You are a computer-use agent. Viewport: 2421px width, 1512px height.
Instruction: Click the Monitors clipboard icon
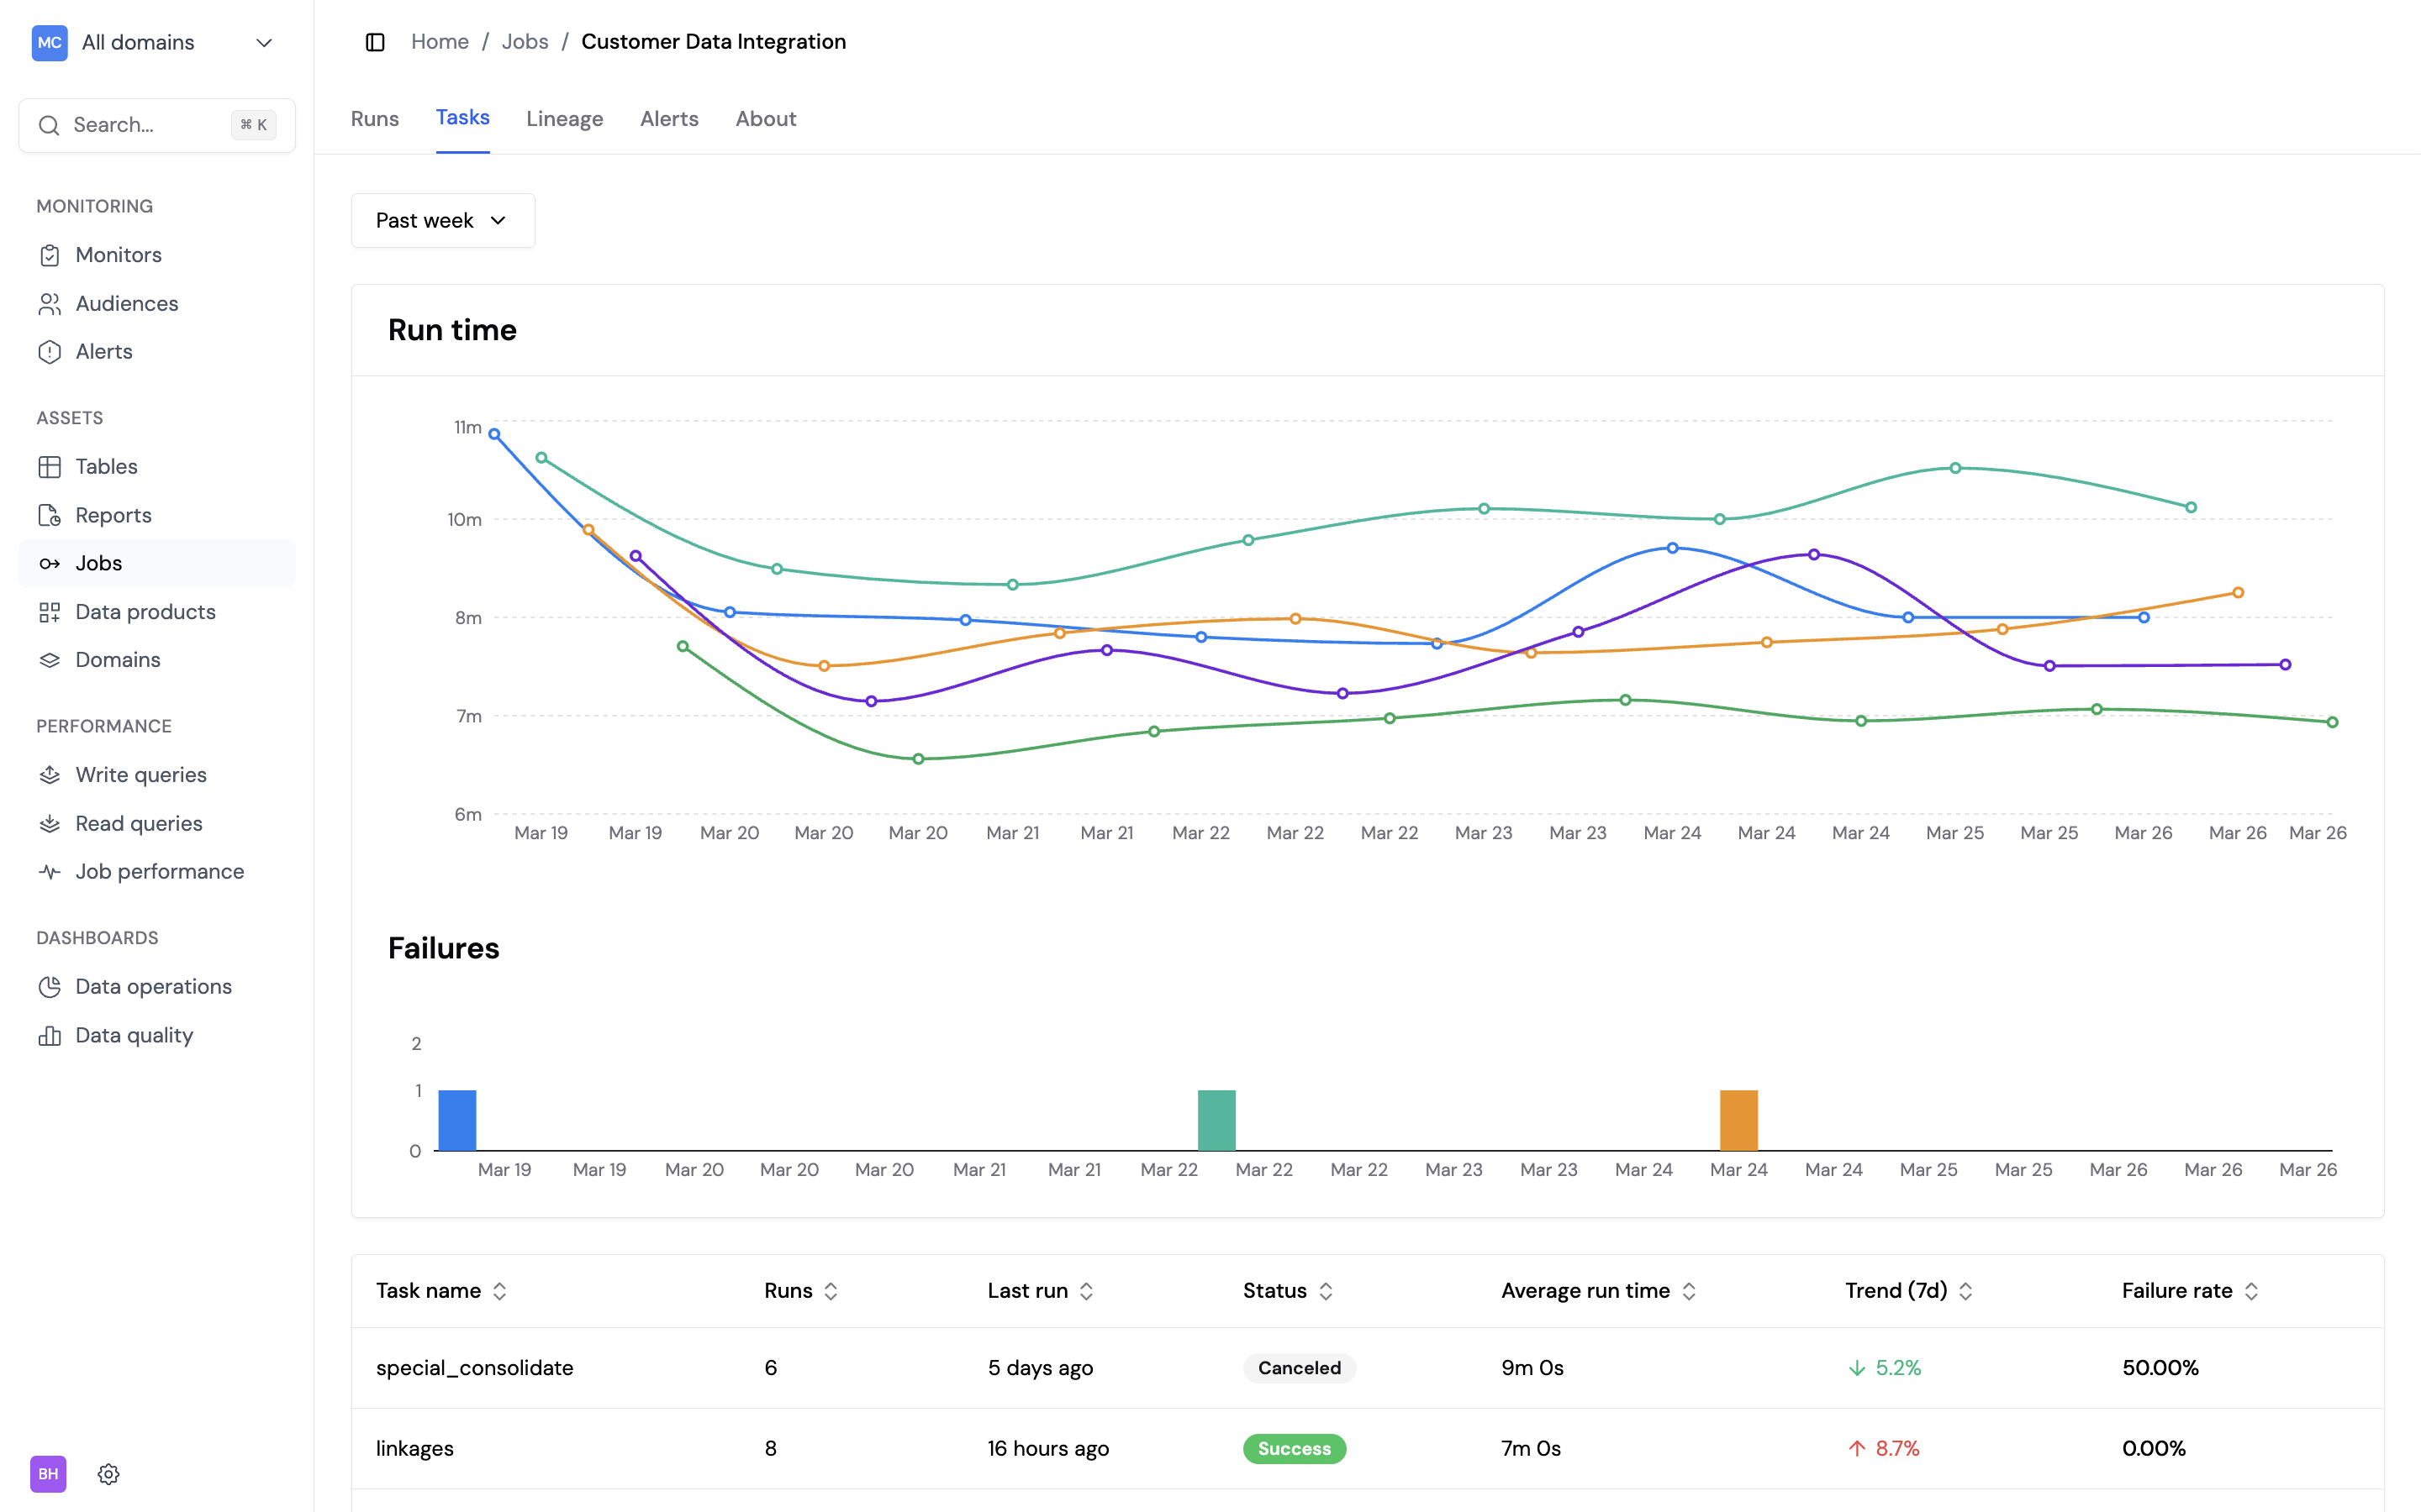point(49,255)
